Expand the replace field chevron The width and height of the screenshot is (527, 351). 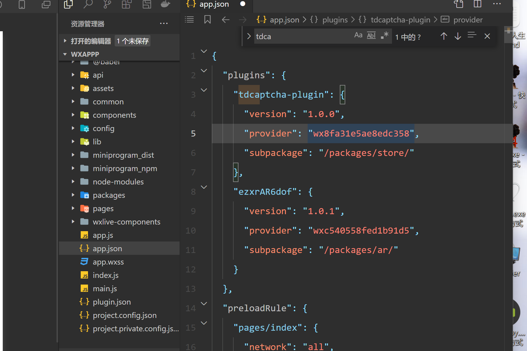[x=249, y=36]
